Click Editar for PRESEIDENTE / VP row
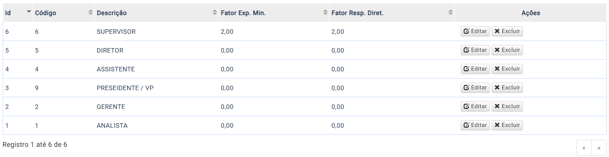This screenshot has height=157, width=609. click(x=475, y=88)
